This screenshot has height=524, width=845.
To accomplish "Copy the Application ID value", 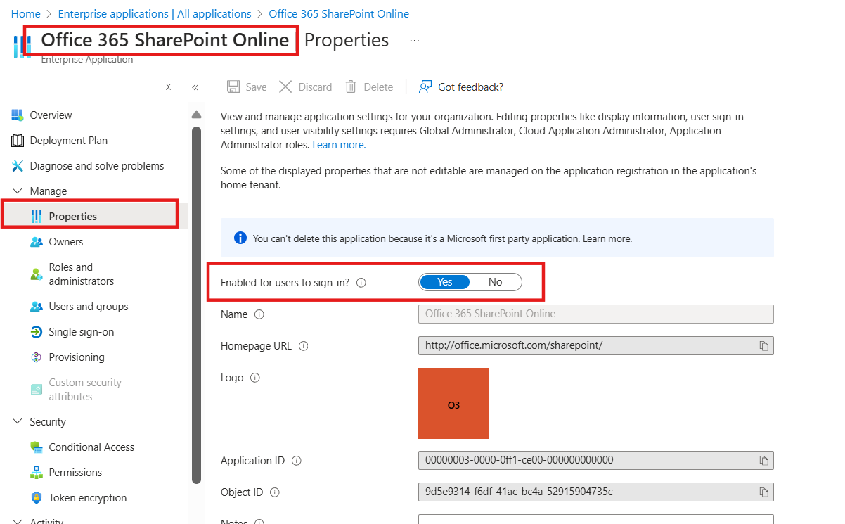I will tap(763, 461).
